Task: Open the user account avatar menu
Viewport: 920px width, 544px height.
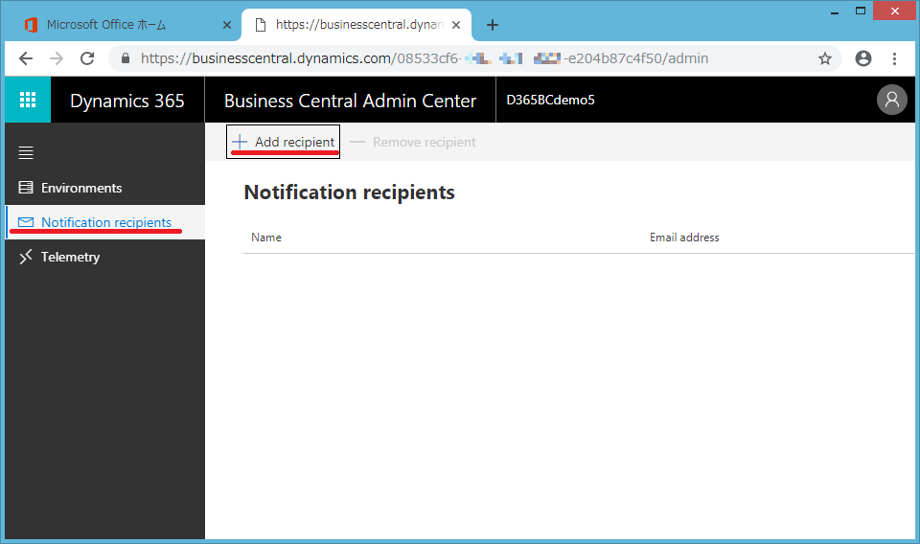Action: point(892,100)
